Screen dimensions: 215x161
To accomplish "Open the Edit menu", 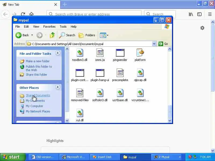I will tap(26, 27).
